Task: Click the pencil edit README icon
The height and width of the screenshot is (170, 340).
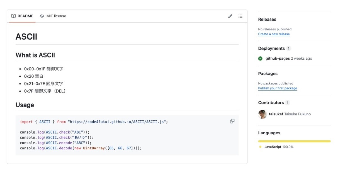Action: pos(230,16)
